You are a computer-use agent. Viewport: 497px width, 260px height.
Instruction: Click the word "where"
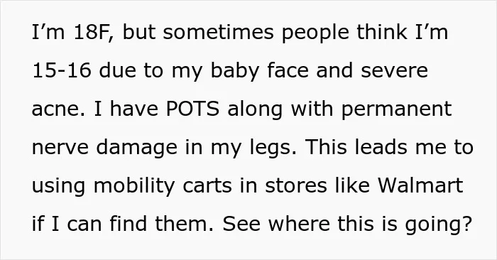coord(299,223)
